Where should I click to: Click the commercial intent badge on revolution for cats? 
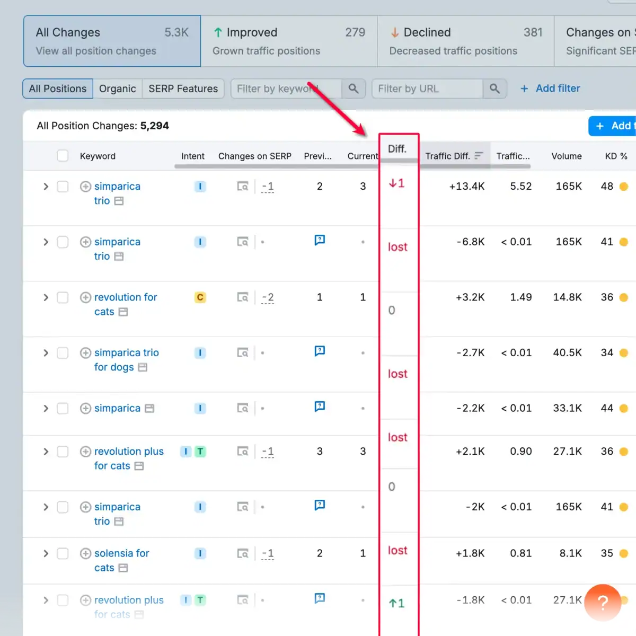200,297
